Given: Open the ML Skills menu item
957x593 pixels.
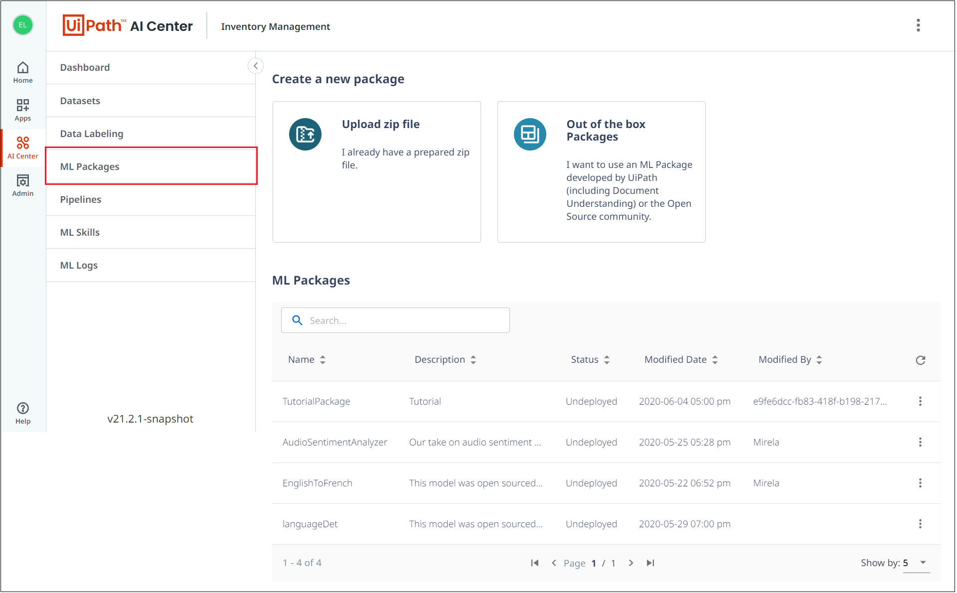Looking at the screenshot, I should [151, 232].
